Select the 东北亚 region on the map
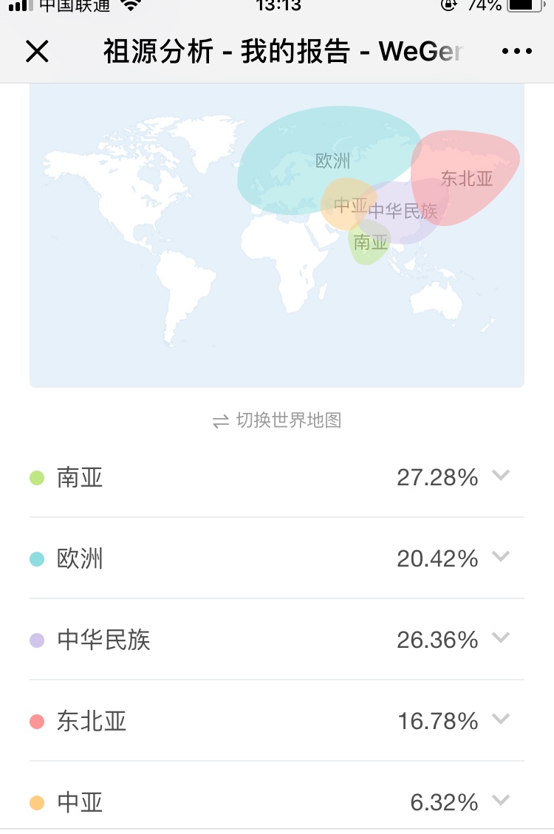The height and width of the screenshot is (834, 554). point(467,178)
